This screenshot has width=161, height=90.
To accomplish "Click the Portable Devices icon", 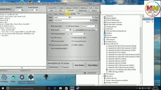I will pyautogui.click(x=105, y=42).
